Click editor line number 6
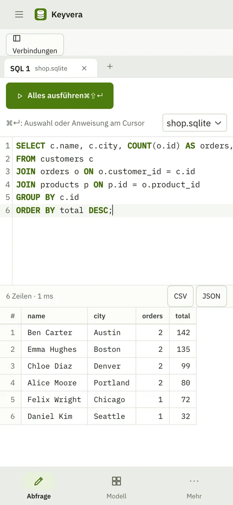The width and height of the screenshot is (233, 505). click(8, 210)
